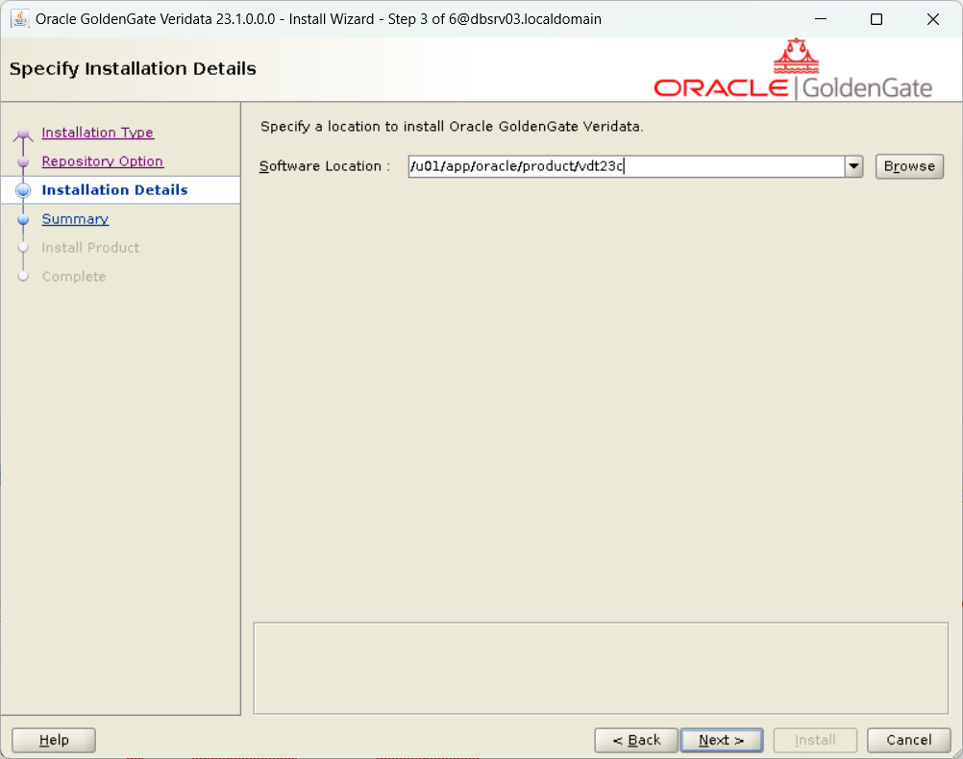This screenshot has height=759, width=963.
Task: Click the Help button
Action: 54,740
